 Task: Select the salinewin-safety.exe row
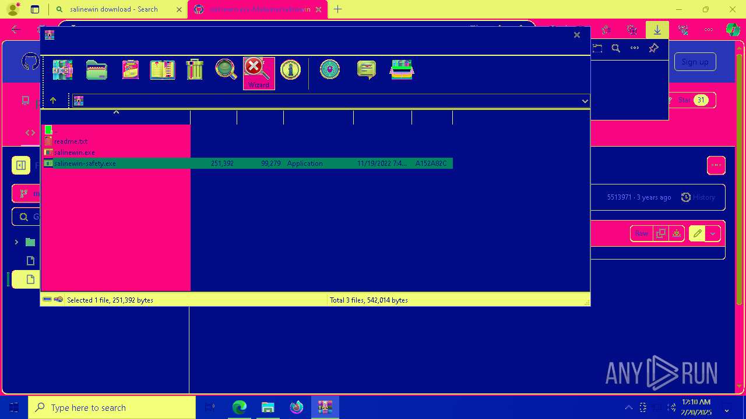point(248,164)
